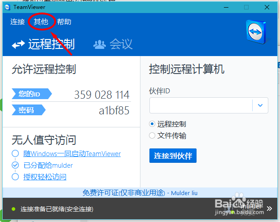280x222 pixels.
Task: Select the 远程控制 radio button
Action: pyautogui.click(x=152, y=124)
